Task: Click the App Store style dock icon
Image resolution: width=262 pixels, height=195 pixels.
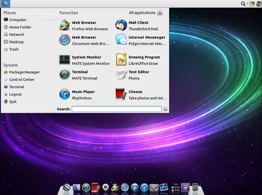Action: point(164,187)
